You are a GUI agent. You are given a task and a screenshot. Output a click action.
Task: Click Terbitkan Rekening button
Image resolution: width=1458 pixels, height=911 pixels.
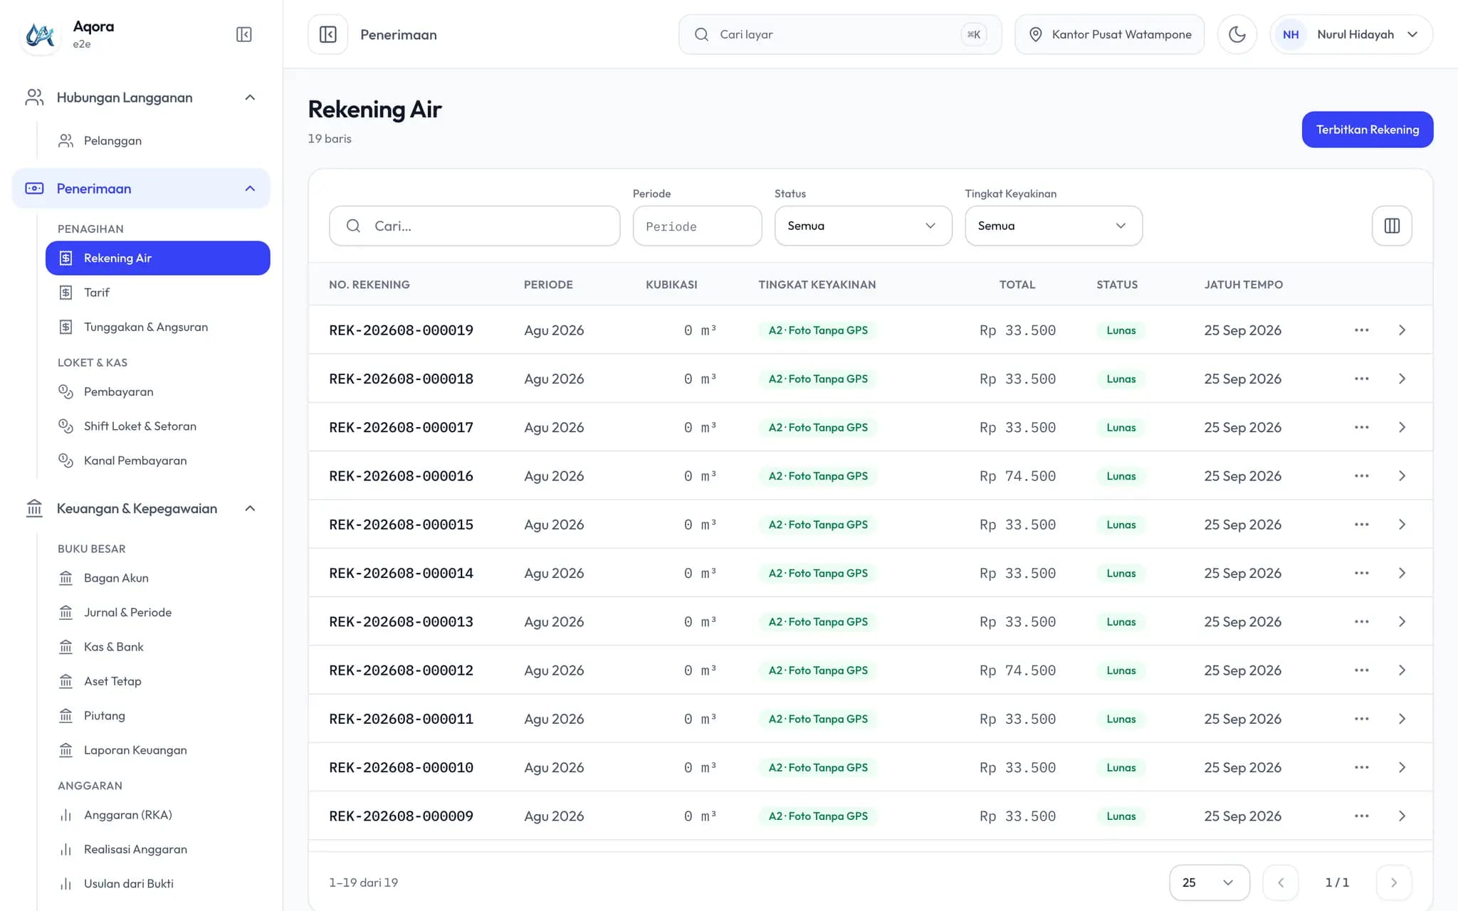(1368, 130)
